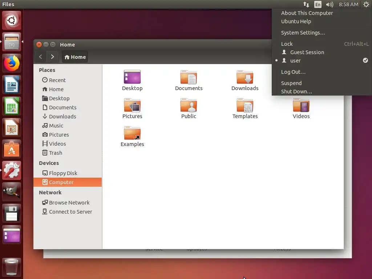Click the 8:58 AM clock indicator
This screenshot has width=372, height=279.
pos(348,4)
